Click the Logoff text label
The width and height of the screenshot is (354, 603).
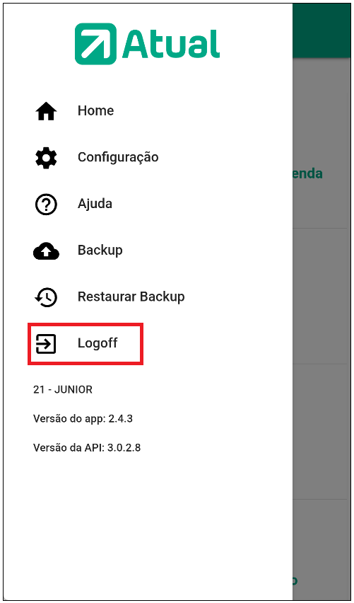click(98, 343)
